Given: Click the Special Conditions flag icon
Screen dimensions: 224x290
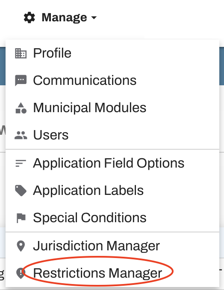Looking at the screenshot, I should pyautogui.click(x=21, y=218).
